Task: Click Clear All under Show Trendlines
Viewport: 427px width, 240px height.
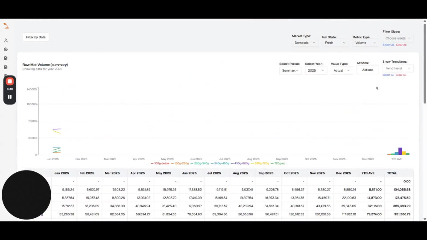Action: (x=401, y=75)
